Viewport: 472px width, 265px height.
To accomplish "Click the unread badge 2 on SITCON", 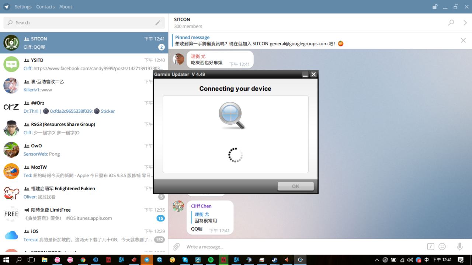I will [161, 47].
